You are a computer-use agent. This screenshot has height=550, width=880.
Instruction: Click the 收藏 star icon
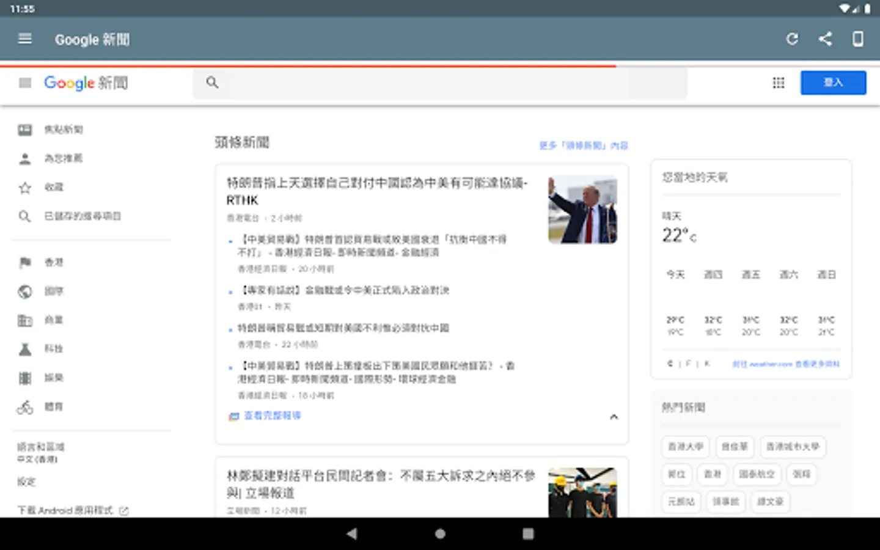coord(25,188)
